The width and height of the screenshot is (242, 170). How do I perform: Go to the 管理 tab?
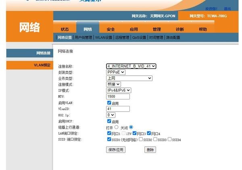(x=157, y=29)
